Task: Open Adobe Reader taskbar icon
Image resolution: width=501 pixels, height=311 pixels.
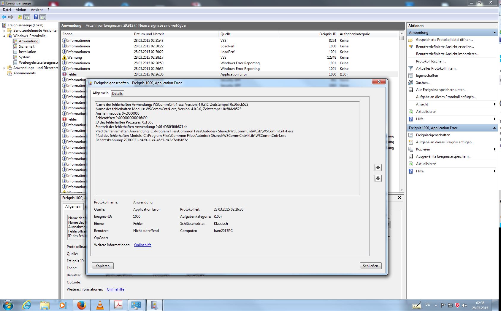Action: point(118,305)
